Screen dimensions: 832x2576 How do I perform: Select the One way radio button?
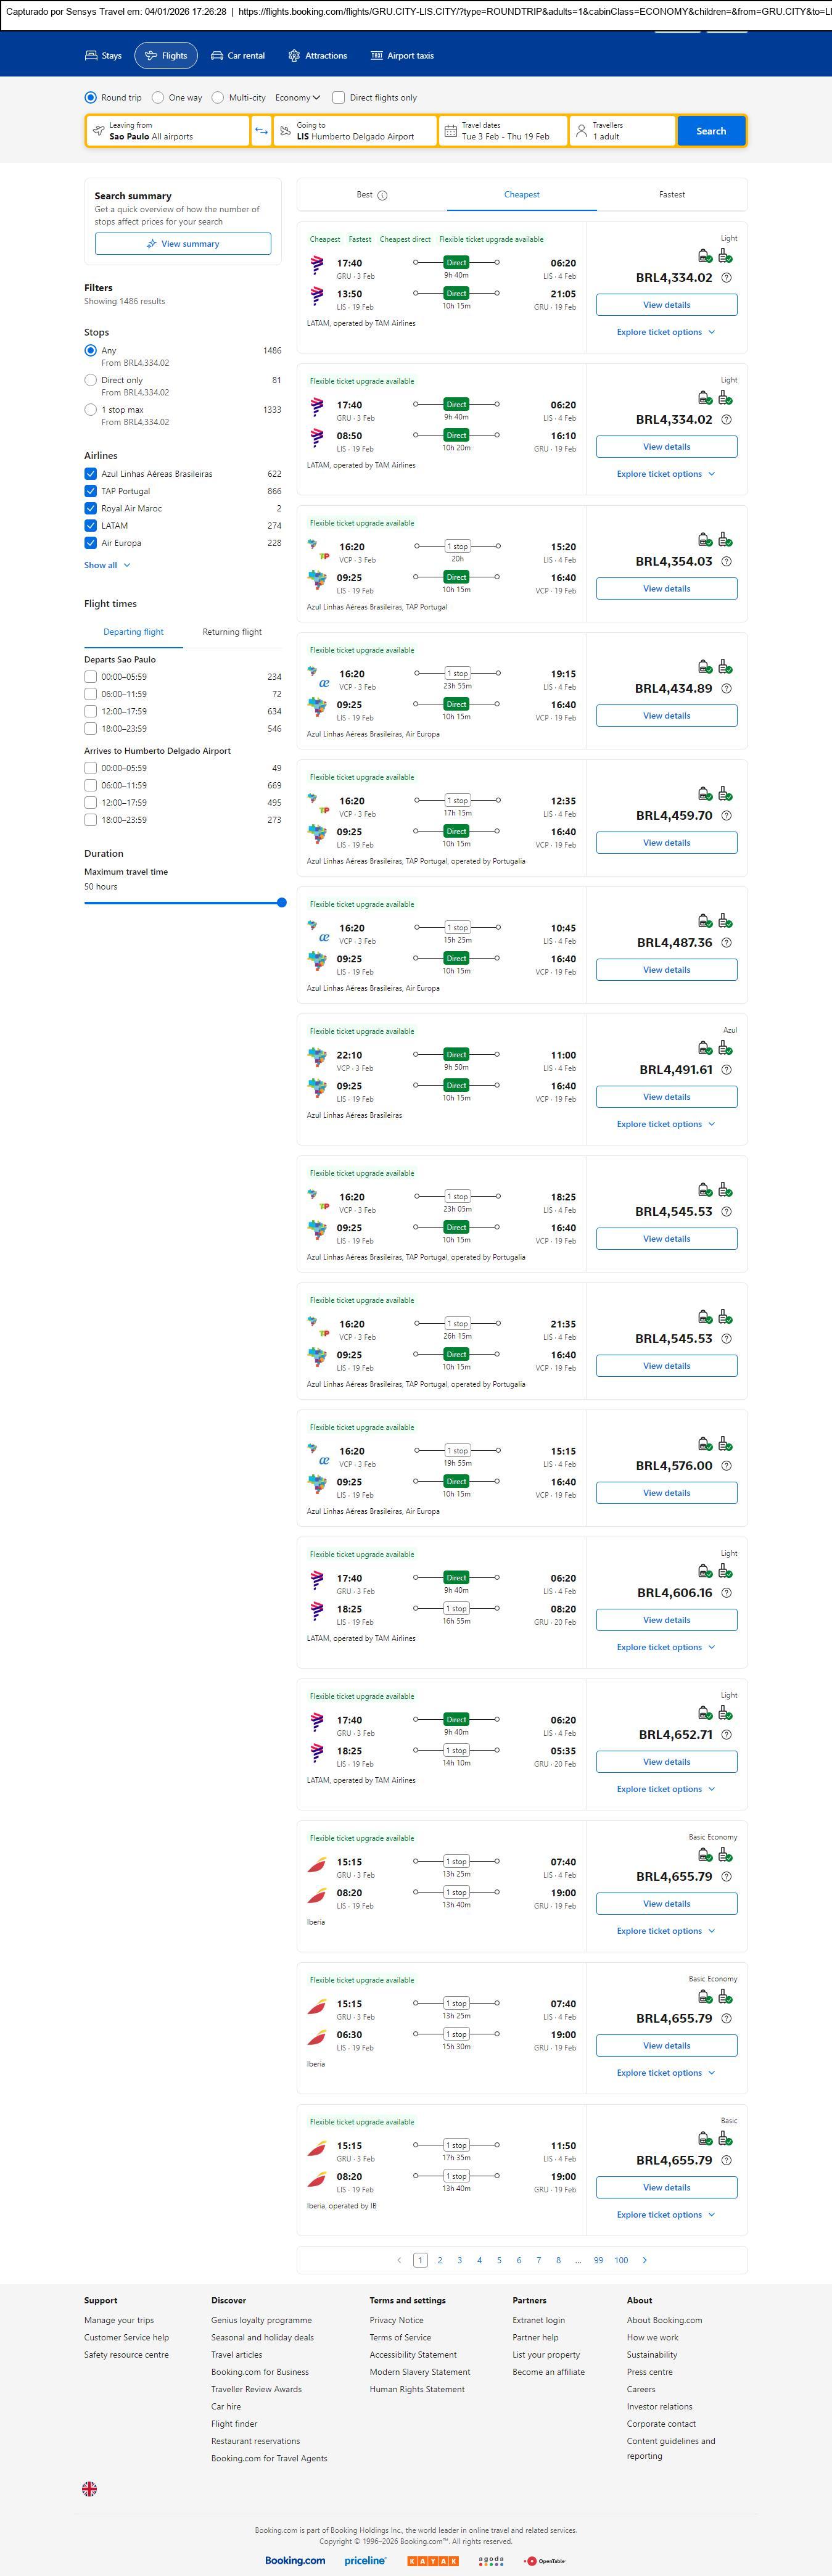158,98
